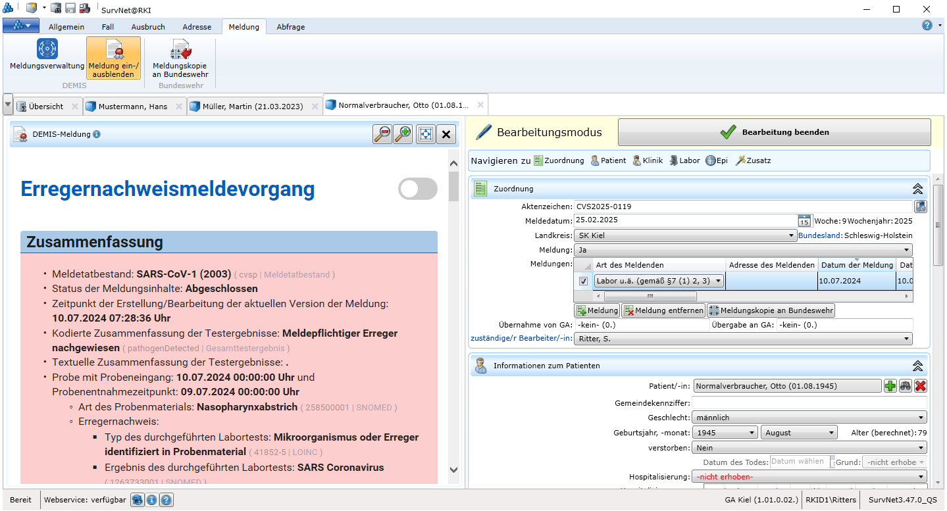Toggle the Erregernachweismeldevorgang switch

(418, 189)
